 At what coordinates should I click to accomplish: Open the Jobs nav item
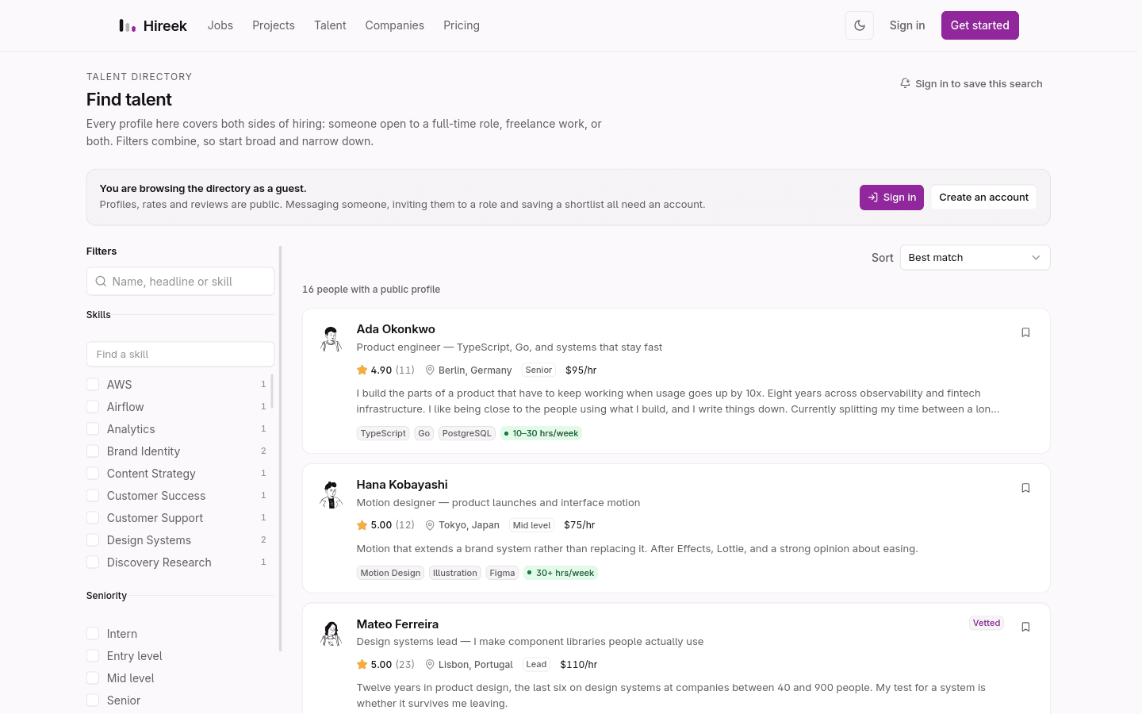pyautogui.click(x=220, y=25)
